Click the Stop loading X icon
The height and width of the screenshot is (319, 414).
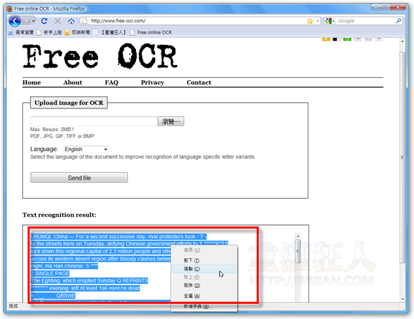click(57, 21)
